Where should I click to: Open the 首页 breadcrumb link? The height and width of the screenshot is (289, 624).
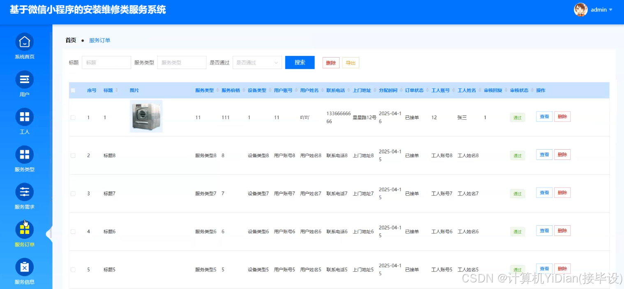(x=70, y=40)
